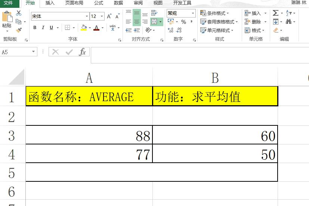Click the wén phonetic guide icon
The image size is (309, 206).
pos(112,28)
